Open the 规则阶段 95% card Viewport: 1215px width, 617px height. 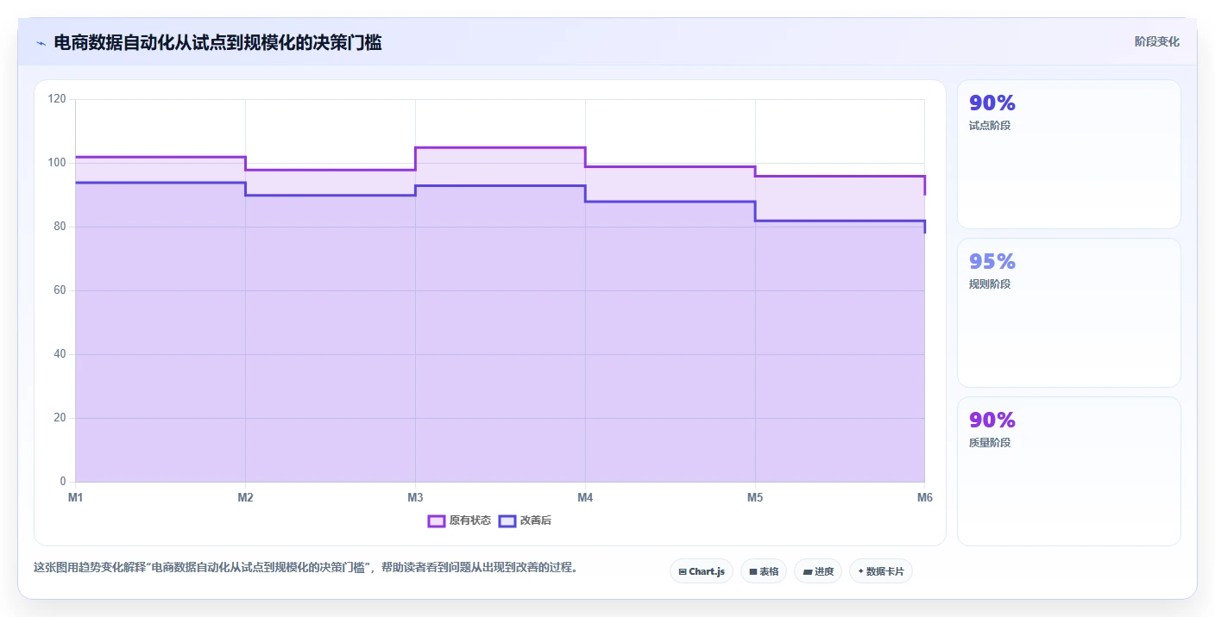tap(1069, 313)
